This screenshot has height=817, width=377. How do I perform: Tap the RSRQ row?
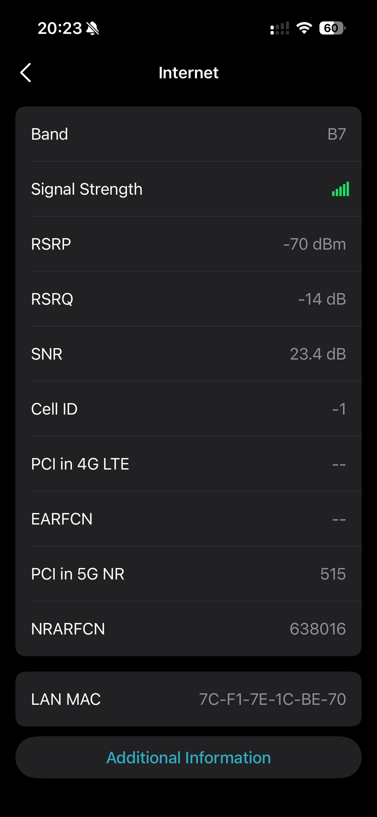(x=189, y=299)
